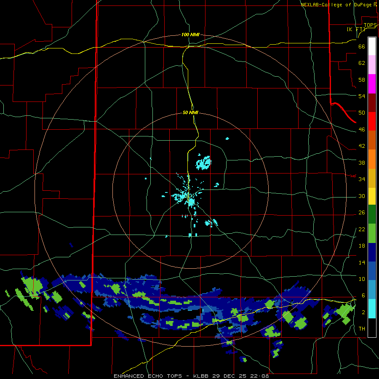Click the "62" legend value
Screen dimensions: 379x379
click(x=362, y=63)
